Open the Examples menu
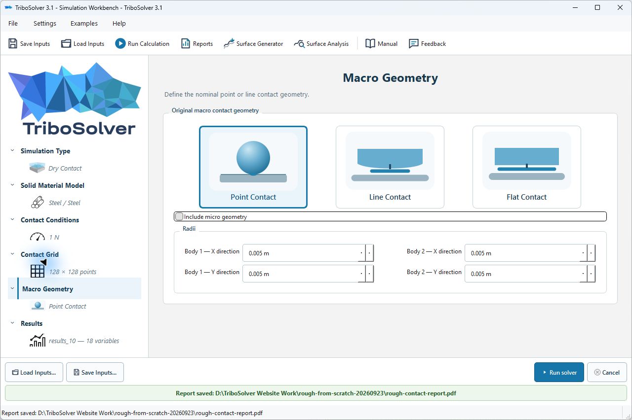 [x=84, y=23]
